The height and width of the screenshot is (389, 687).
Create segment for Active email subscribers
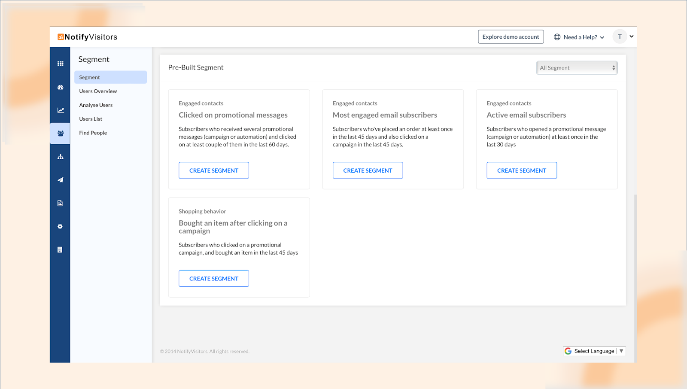521,170
